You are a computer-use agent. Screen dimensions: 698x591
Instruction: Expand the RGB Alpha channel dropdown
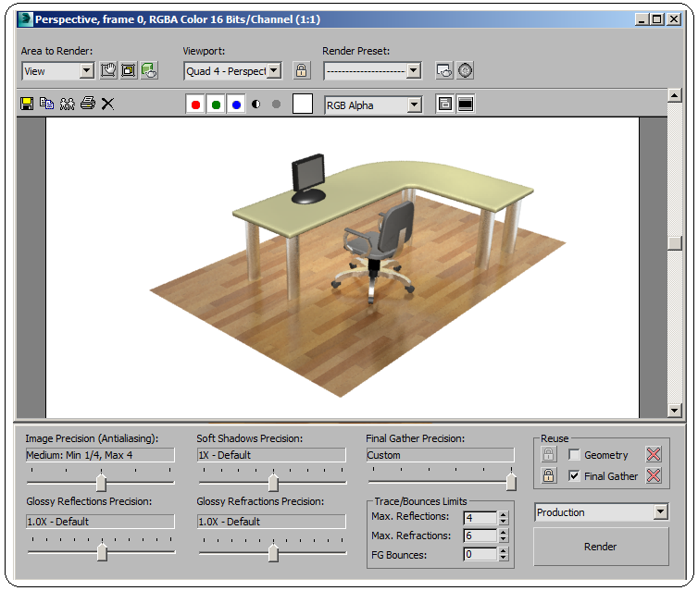click(x=414, y=105)
